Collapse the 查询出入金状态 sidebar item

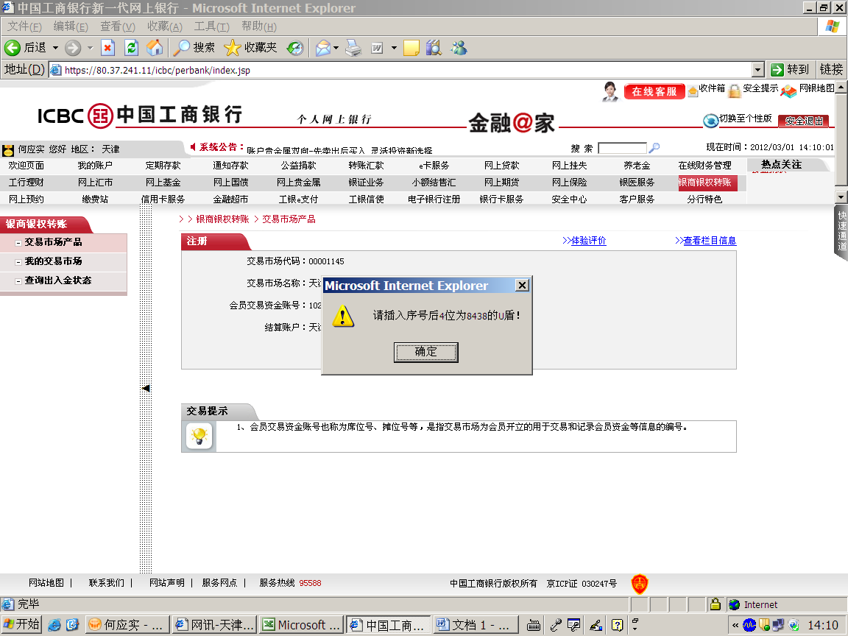point(18,281)
